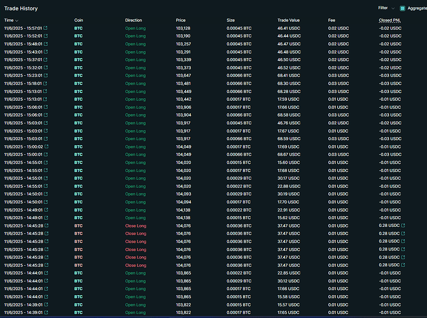
Task: Click external link icon for 15:43:01 trade
Action: coord(45,52)
